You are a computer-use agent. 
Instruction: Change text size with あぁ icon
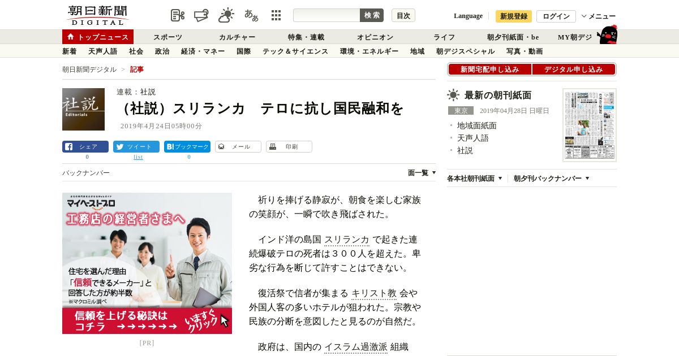point(251,15)
